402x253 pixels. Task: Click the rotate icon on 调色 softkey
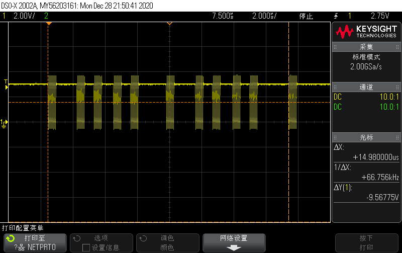tap(143, 238)
